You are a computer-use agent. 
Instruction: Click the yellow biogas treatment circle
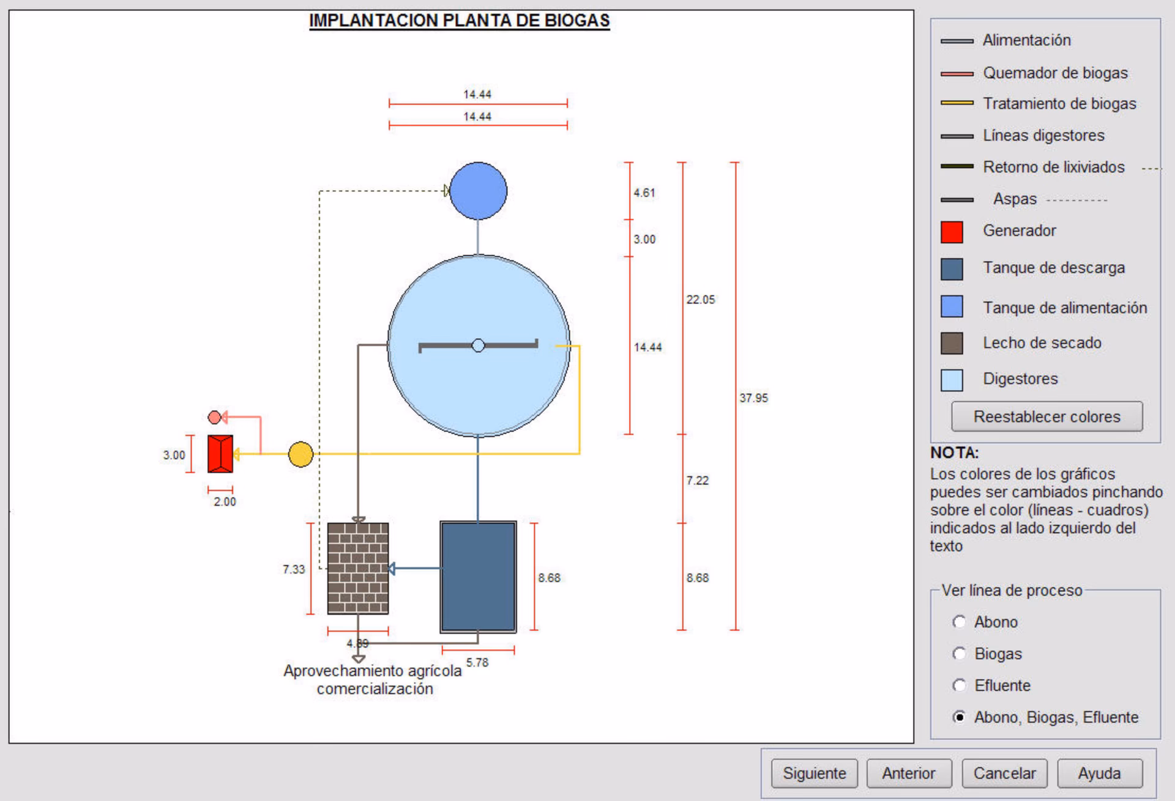point(300,454)
